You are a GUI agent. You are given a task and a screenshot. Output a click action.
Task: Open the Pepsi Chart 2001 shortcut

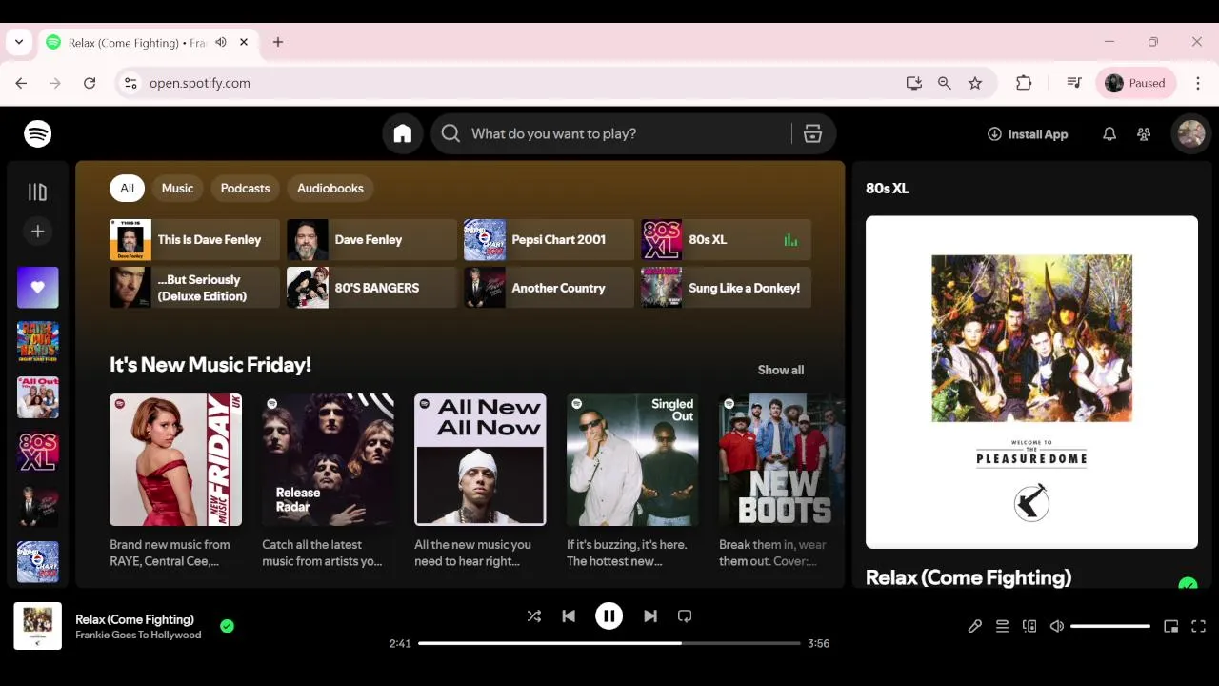[549, 240]
